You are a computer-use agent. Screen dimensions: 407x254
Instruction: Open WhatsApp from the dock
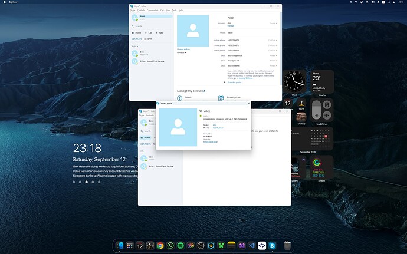pos(170,245)
